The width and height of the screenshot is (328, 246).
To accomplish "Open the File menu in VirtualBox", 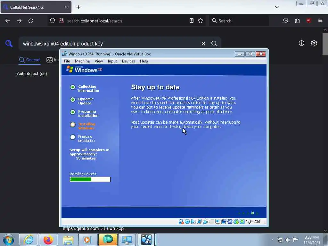I will point(67,61).
